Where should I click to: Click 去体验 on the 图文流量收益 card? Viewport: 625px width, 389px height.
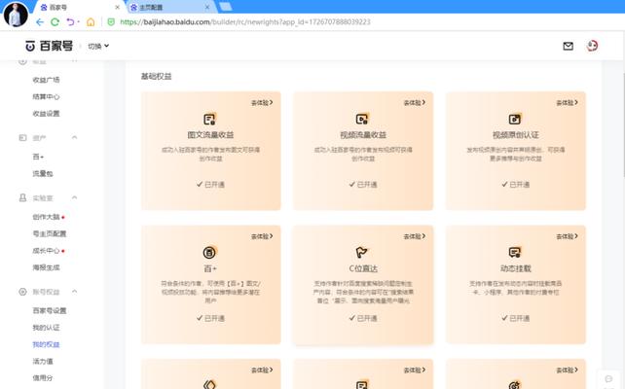pyautogui.click(x=262, y=103)
